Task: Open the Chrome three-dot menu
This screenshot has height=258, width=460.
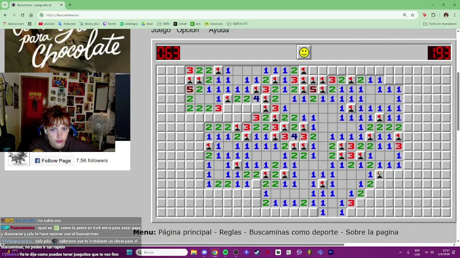Action: click(455, 15)
